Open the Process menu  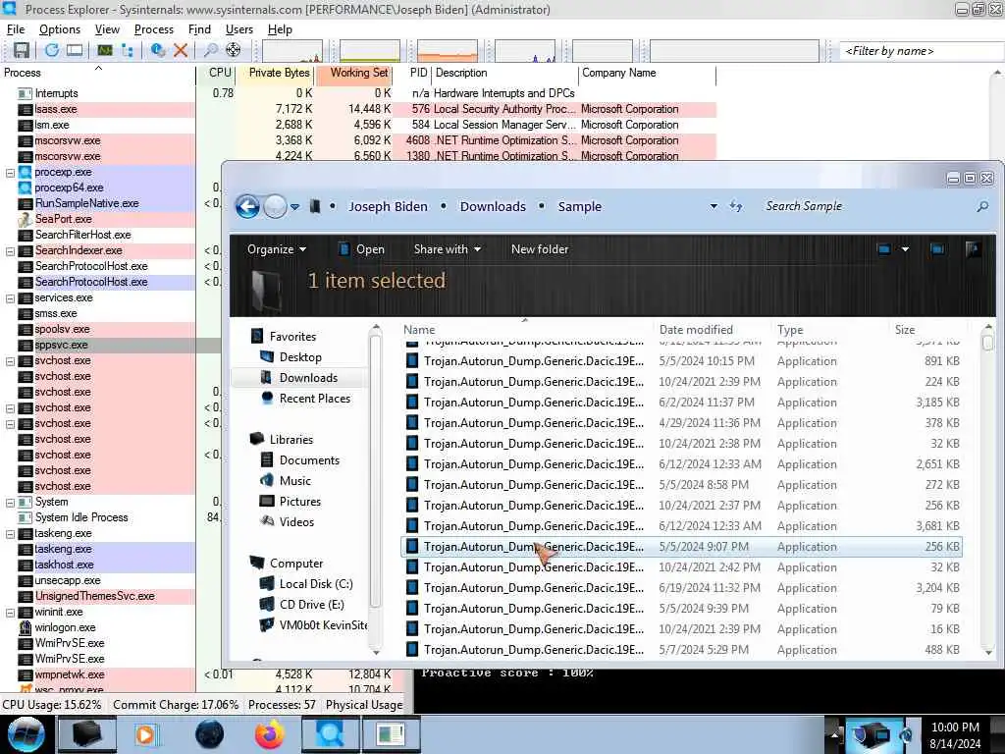pos(154,29)
